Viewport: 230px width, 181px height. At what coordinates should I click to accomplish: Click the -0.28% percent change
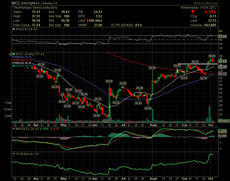click(x=210, y=12)
